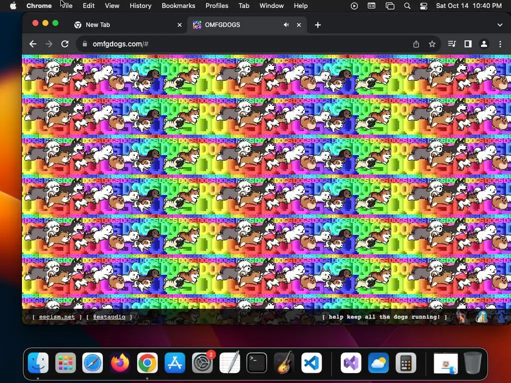
Task: Open the Help menu
Action: tap(300, 5)
